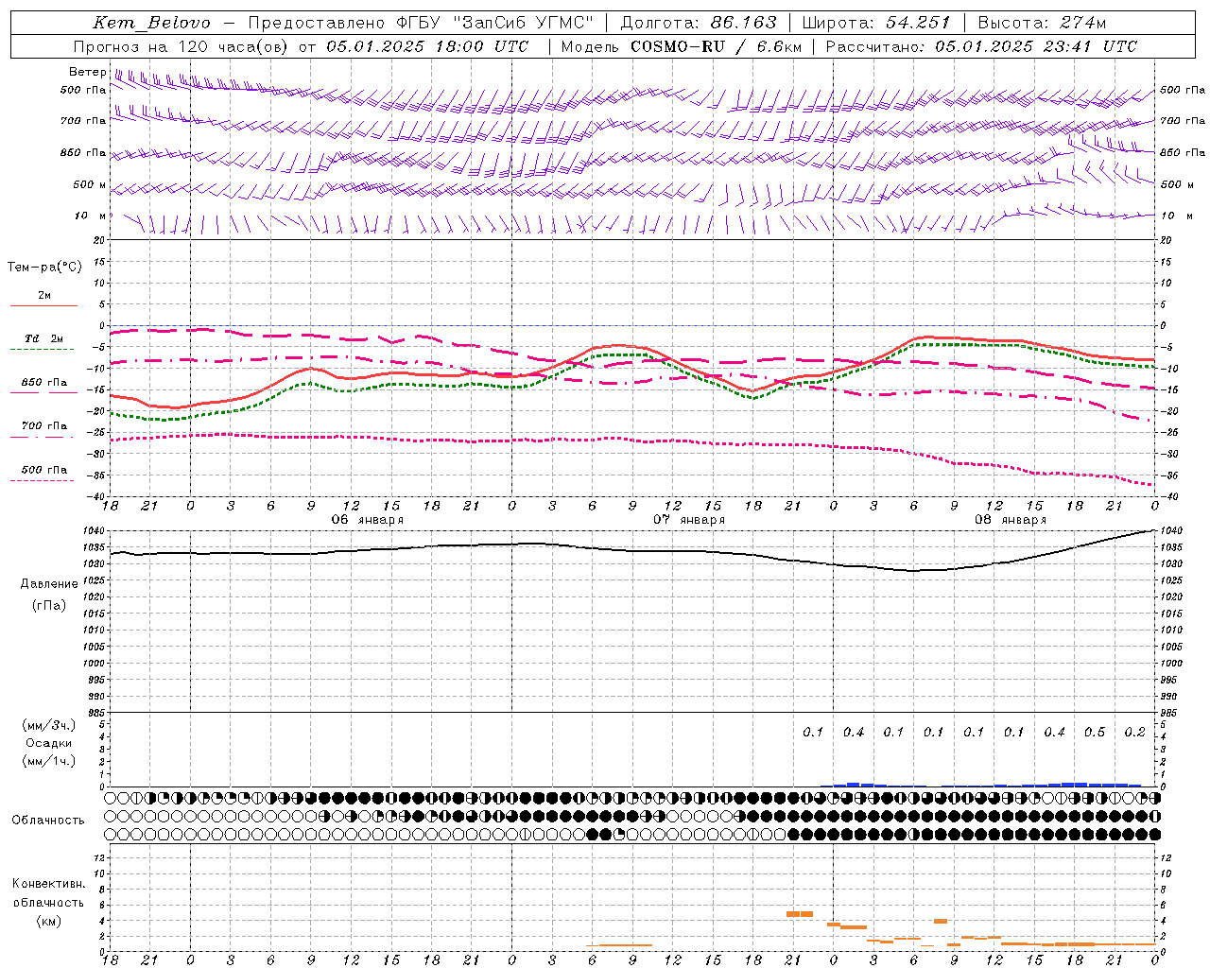Click the "Td 2м" dew point legend entry

43,338
